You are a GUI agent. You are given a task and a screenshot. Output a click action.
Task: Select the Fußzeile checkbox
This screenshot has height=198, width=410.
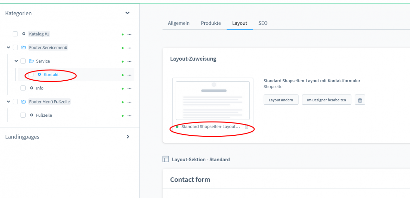[x=23, y=115]
